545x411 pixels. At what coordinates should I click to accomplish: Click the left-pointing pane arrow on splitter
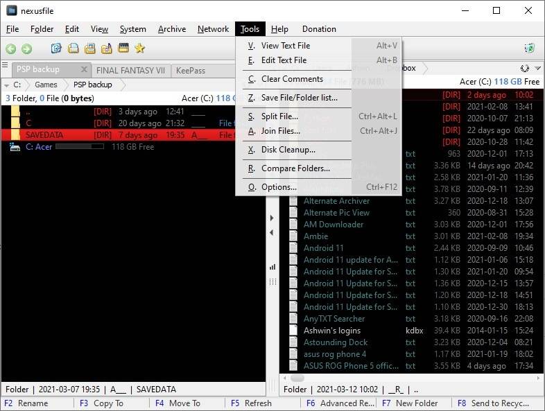(x=271, y=232)
